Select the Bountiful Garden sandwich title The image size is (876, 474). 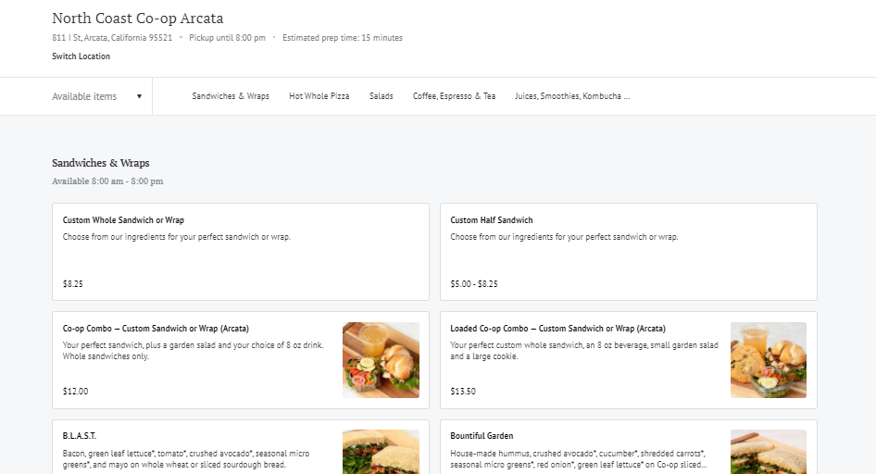(482, 436)
